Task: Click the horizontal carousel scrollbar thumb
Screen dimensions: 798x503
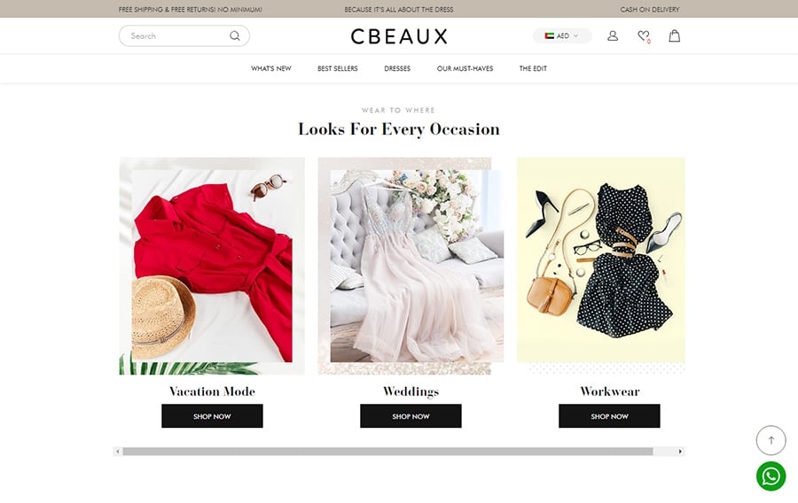Action: 387,451
